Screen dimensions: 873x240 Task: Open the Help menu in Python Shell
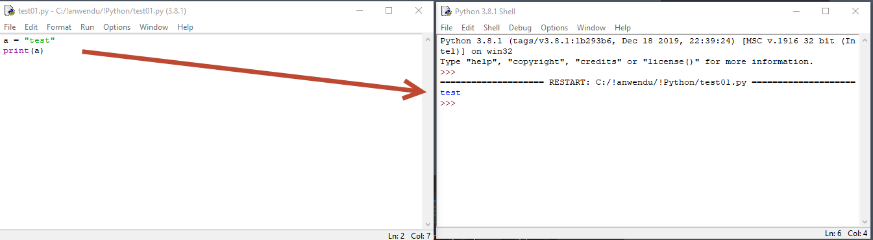(623, 28)
